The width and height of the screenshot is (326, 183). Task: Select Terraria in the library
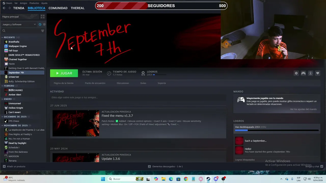pos(12,161)
